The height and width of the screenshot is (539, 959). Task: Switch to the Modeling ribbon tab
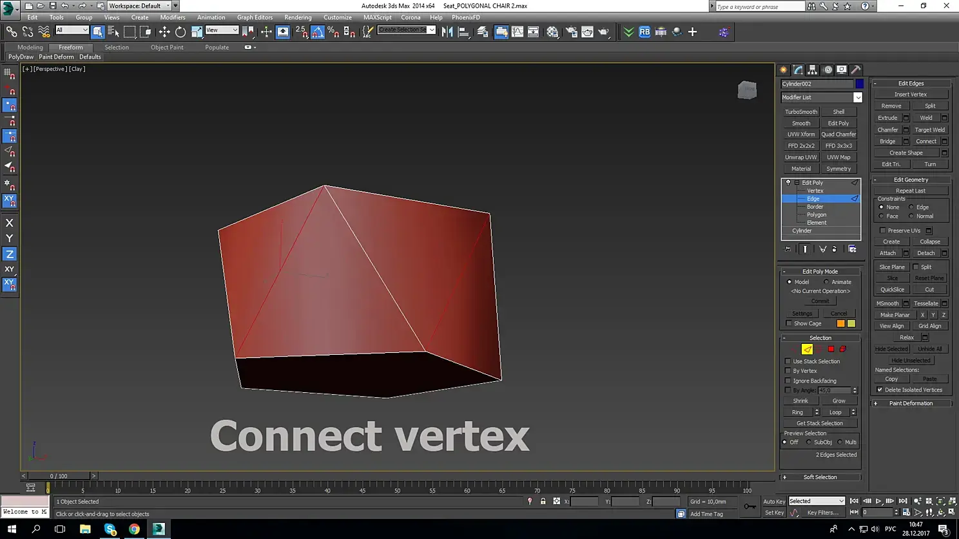click(x=30, y=47)
